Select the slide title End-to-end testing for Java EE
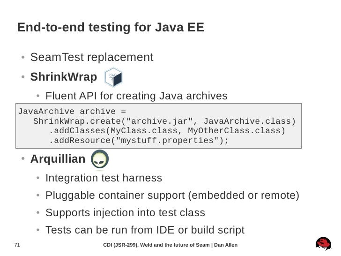The image size is (341, 256). (x=111, y=27)
